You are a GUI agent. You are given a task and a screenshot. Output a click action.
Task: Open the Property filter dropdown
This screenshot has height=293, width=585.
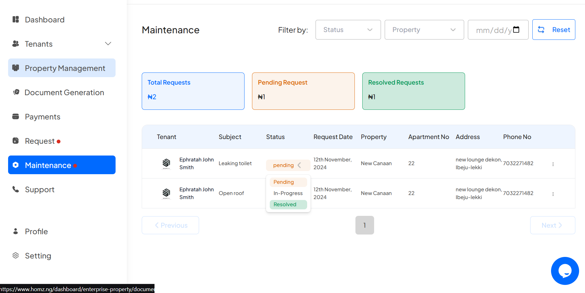(424, 30)
